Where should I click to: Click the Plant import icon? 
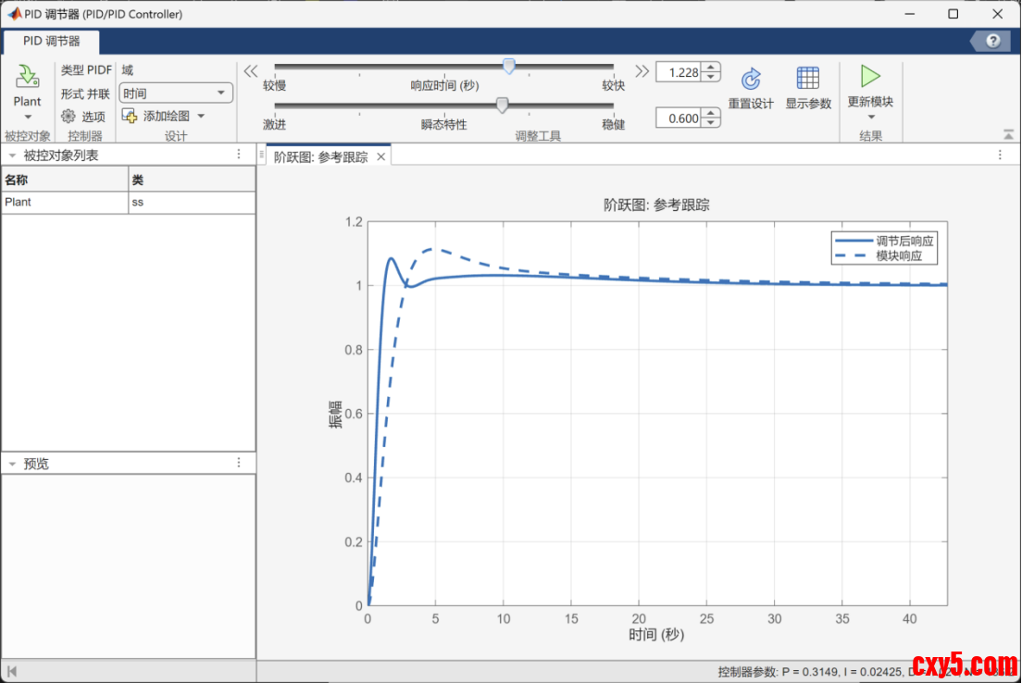27,77
